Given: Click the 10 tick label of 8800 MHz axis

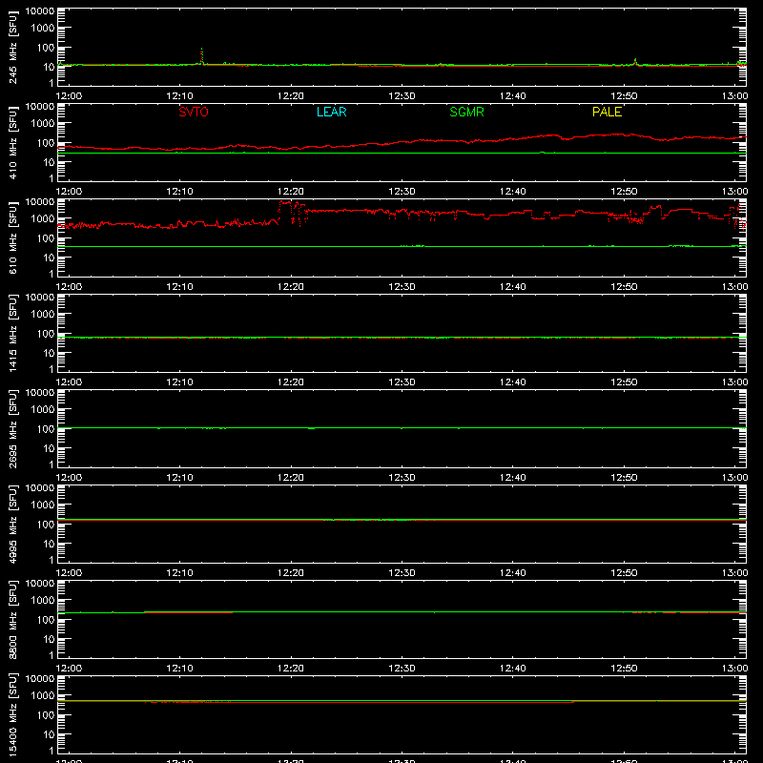Looking at the screenshot, I should [49, 639].
